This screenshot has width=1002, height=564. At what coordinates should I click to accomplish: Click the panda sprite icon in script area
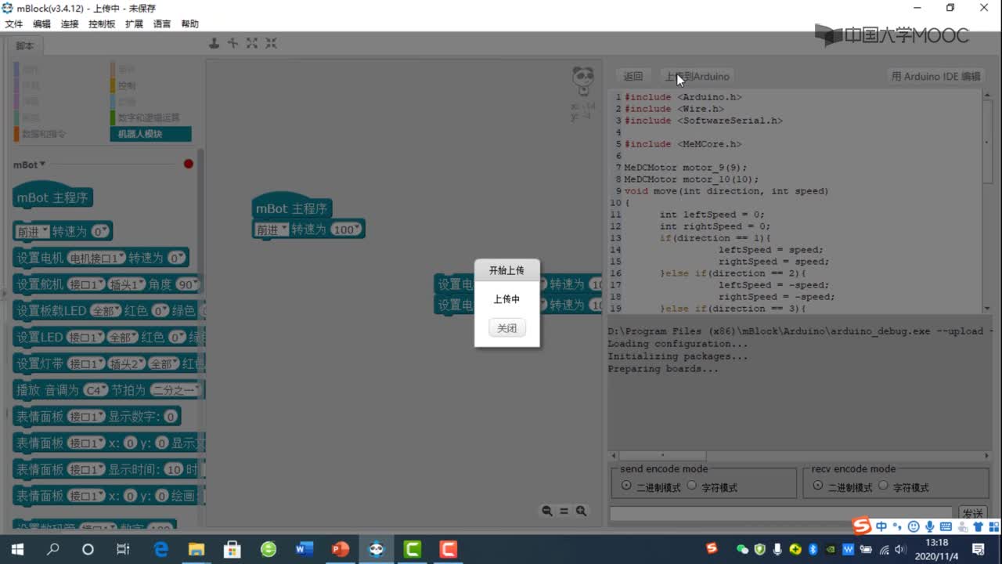point(583,80)
